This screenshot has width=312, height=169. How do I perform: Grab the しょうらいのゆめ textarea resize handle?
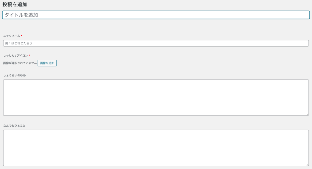coord(307,114)
